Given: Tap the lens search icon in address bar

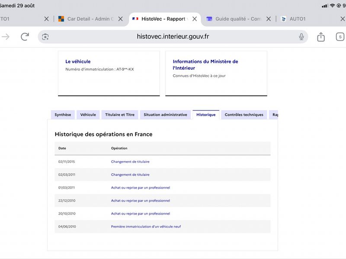Looking at the screenshot, I should 45,37.
